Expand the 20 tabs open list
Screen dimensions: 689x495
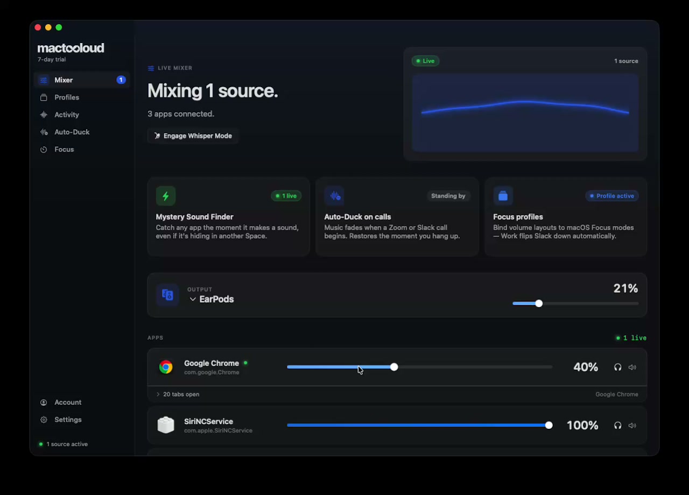click(178, 394)
